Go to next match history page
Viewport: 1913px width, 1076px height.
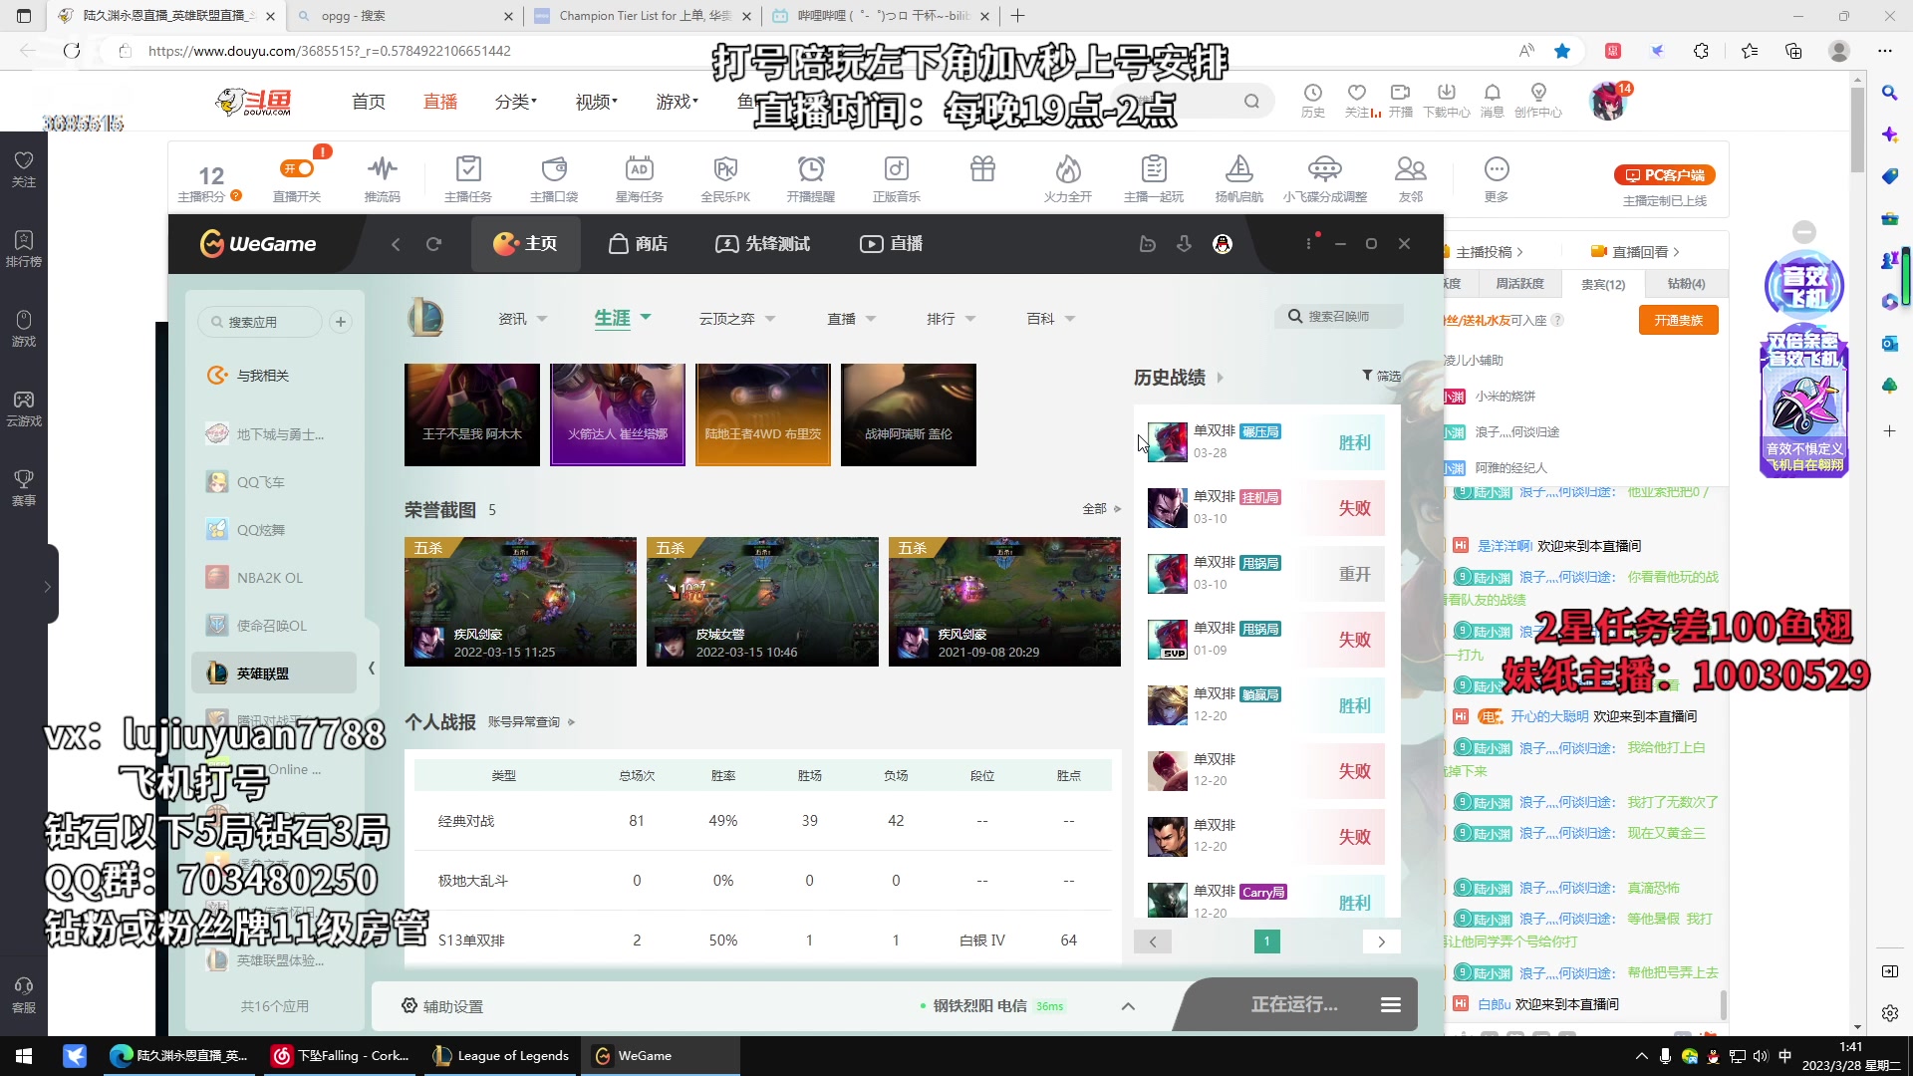coord(1381,941)
